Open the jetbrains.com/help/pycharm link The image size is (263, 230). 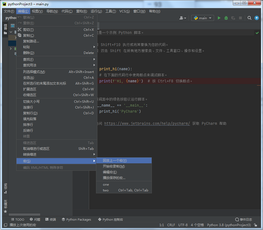point(147,123)
